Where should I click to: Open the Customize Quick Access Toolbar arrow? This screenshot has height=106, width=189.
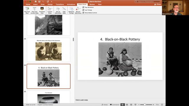pyautogui.click(x=51, y=2)
